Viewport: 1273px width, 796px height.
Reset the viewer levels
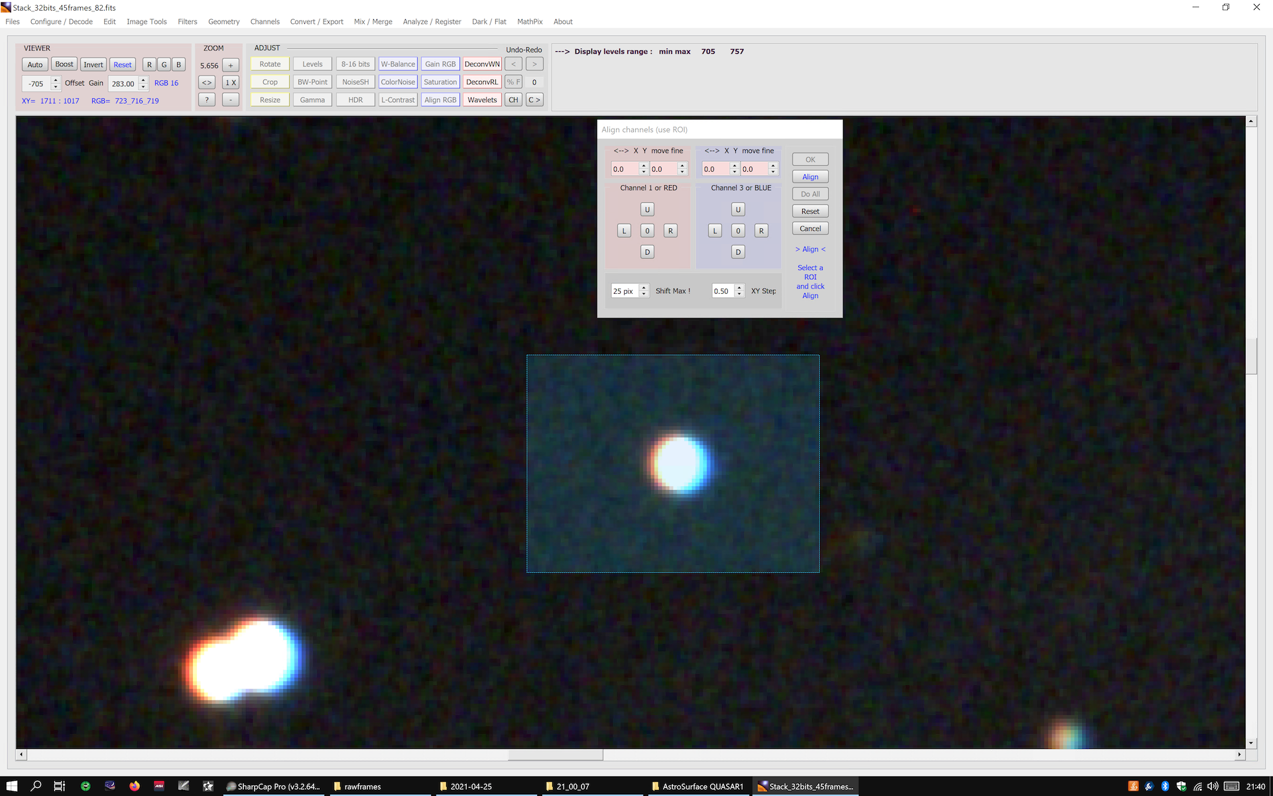123,64
